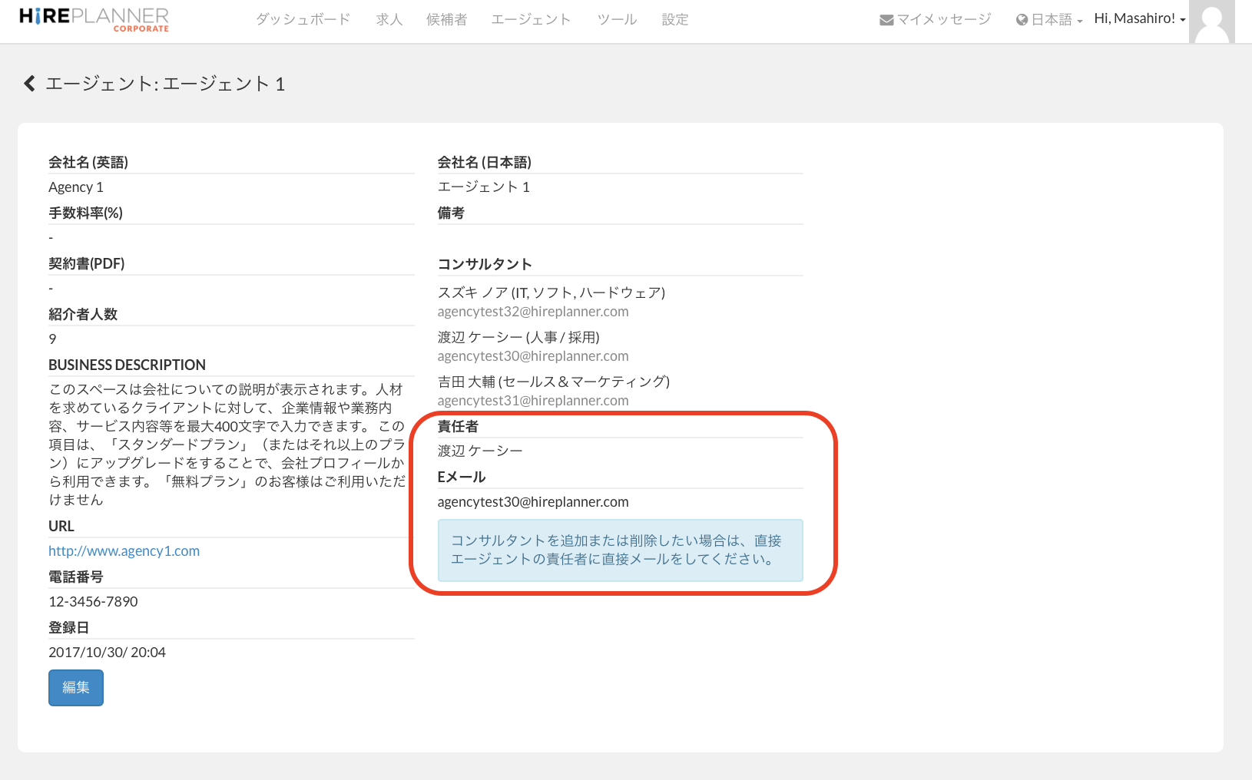Select the 候補者 menu item
The image size is (1252, 780).
pos(446,19)
